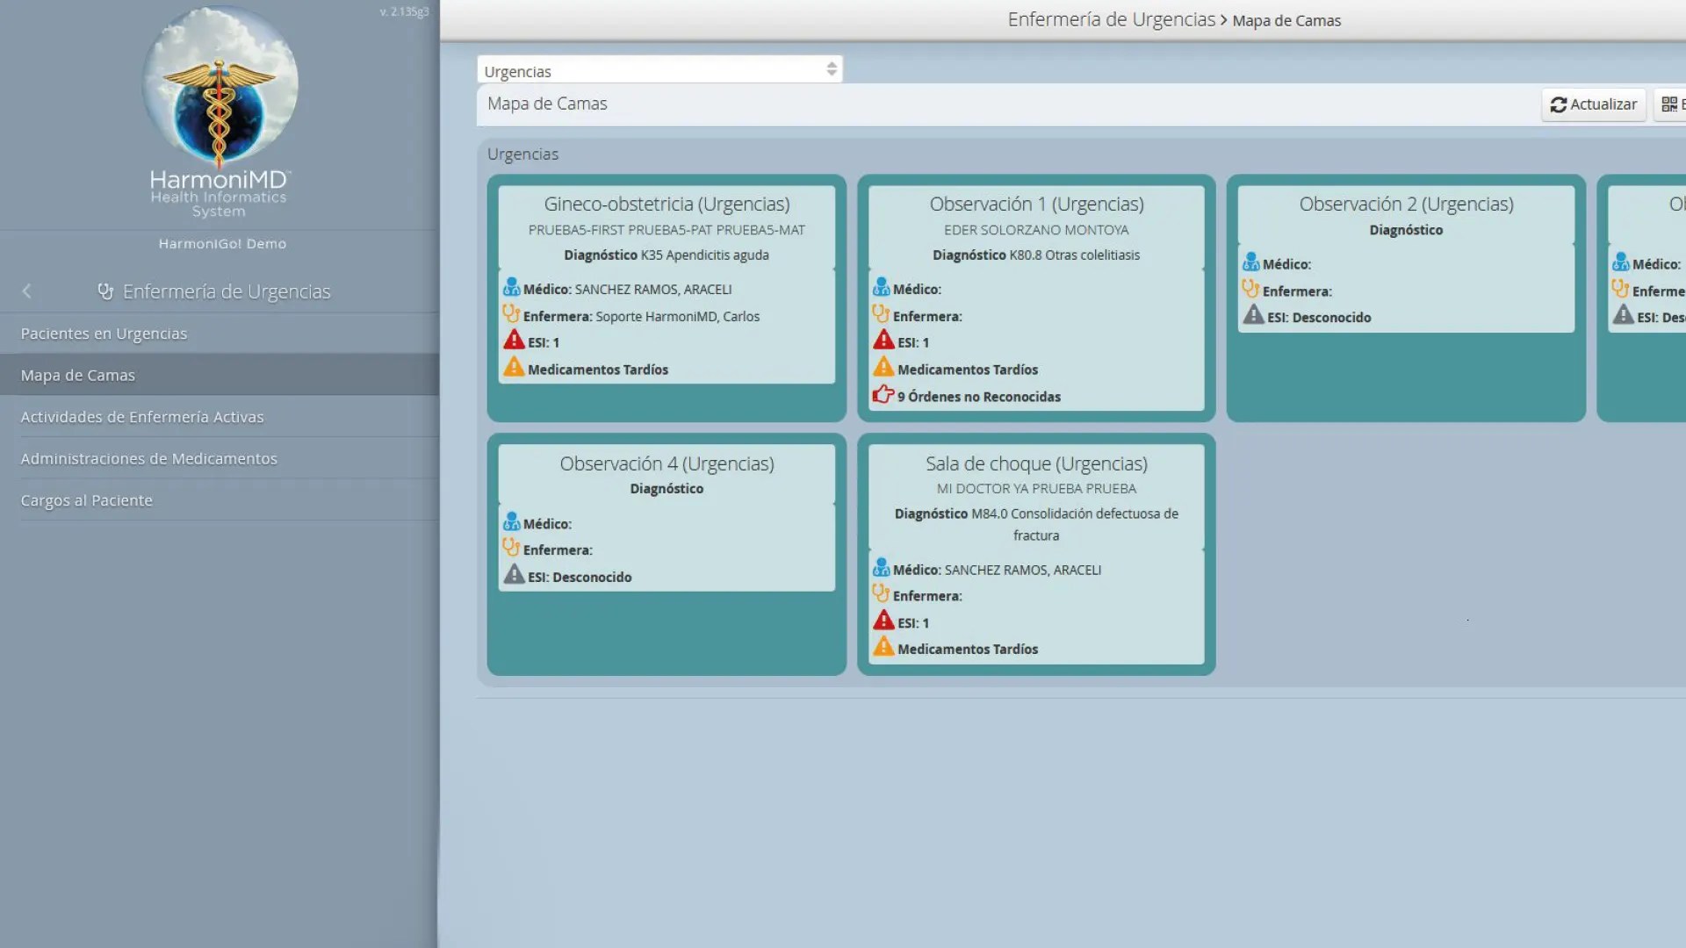Open Administraciones de Medicamentos in sidebar
Screen dimensions: 1686x948
(x=149, y=458)
